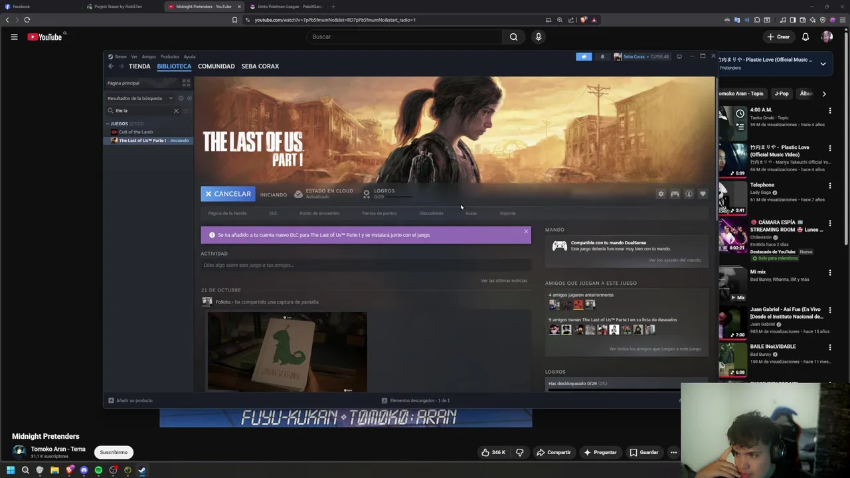Open options for 4:00 A.M. video
850x478 pixels.
[829, 111]
